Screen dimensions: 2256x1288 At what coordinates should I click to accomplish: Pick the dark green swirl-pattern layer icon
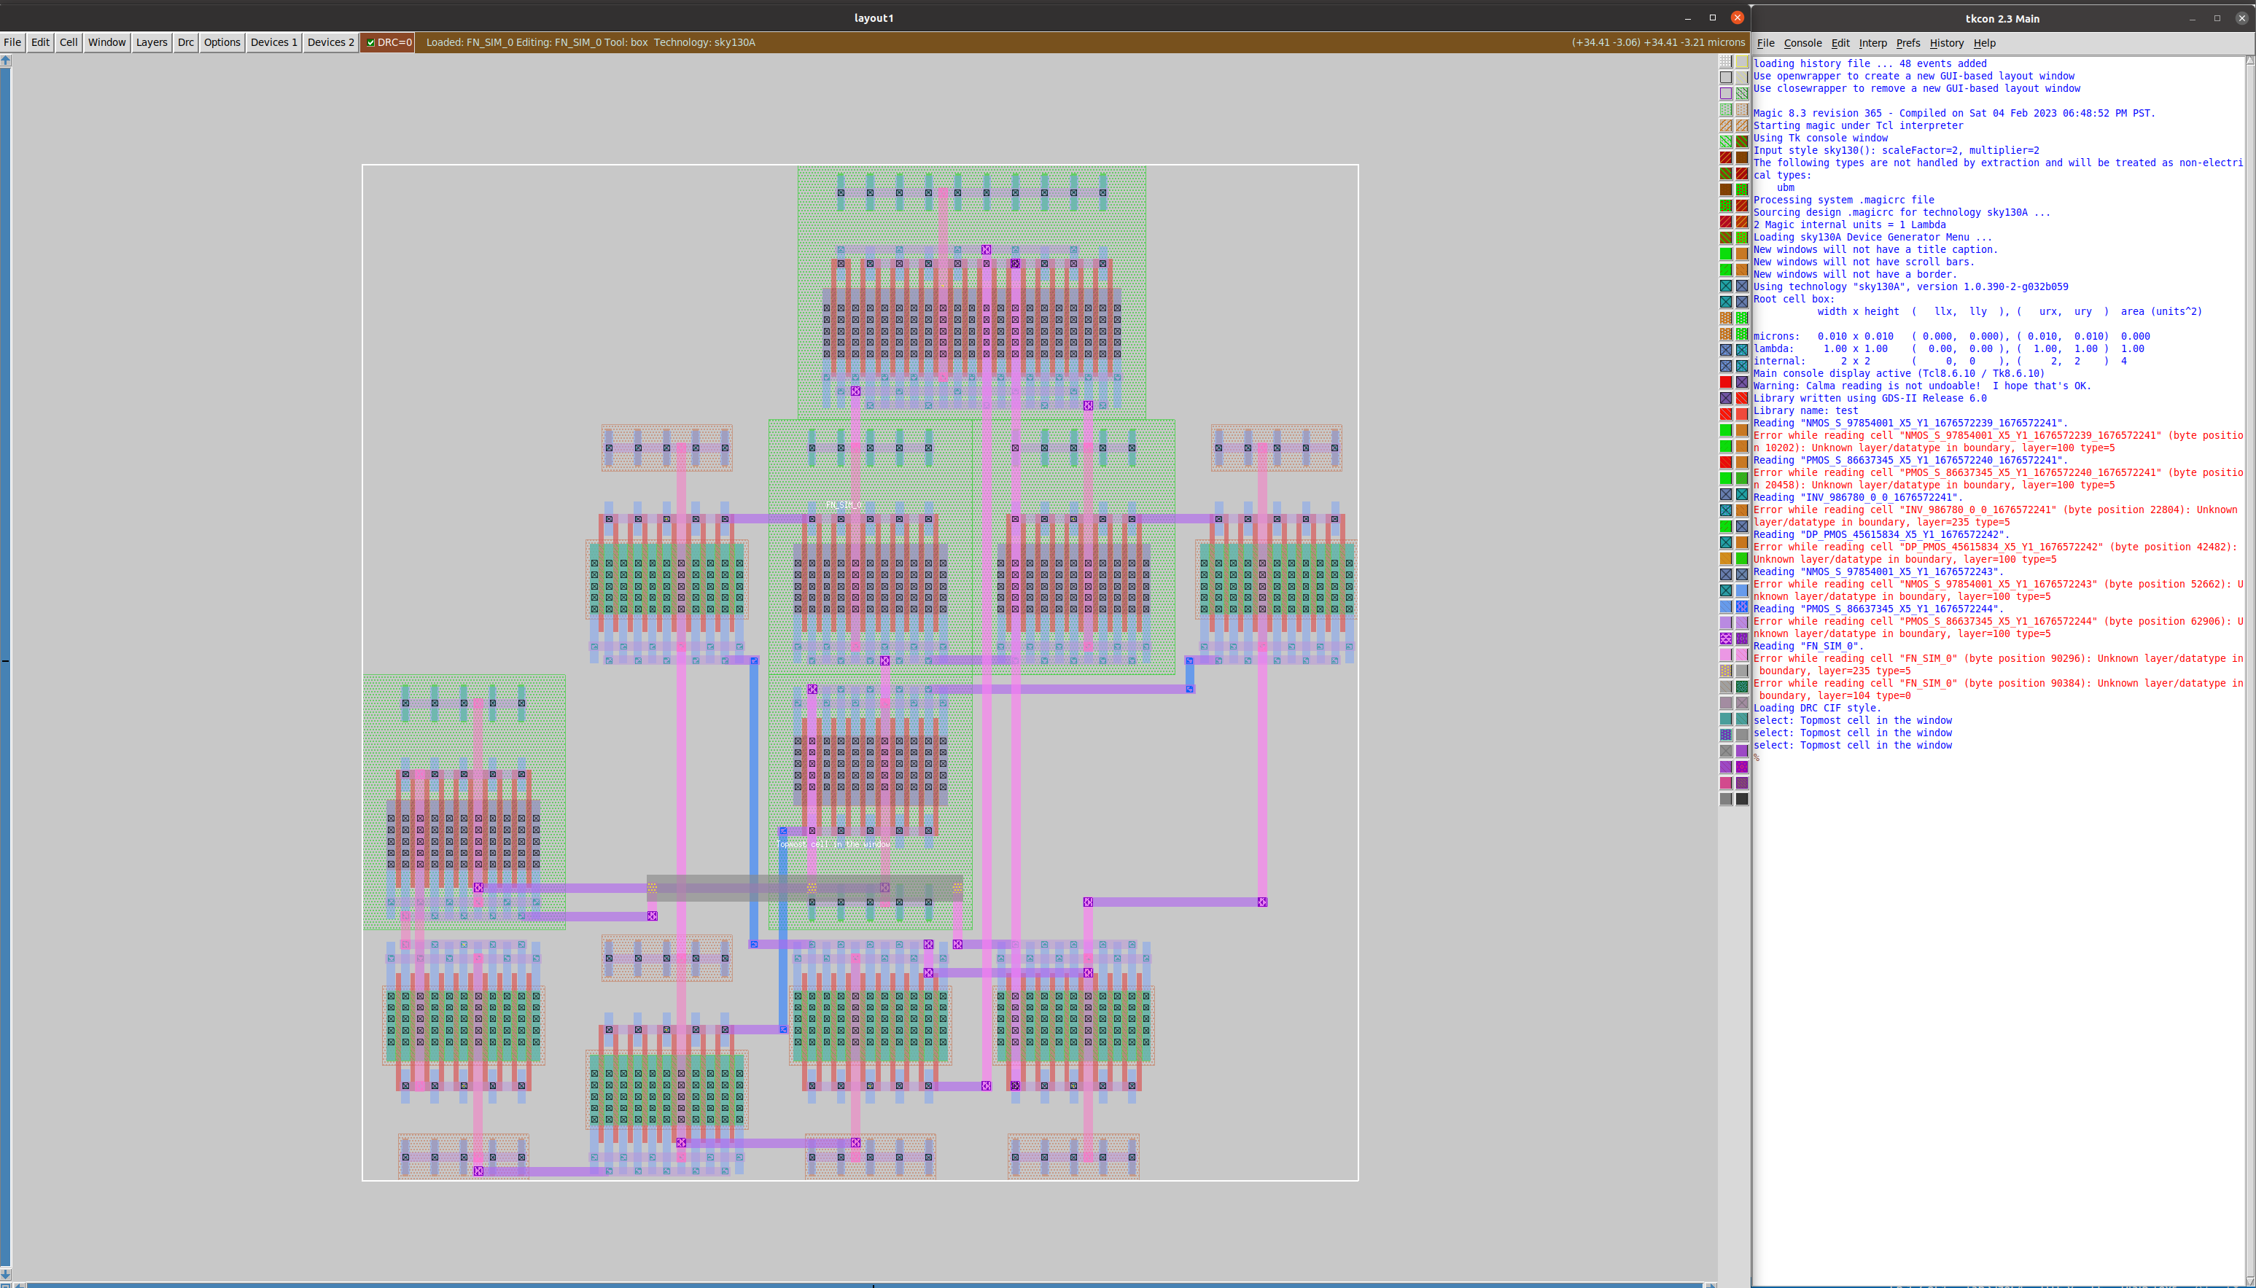[1742, 687]
